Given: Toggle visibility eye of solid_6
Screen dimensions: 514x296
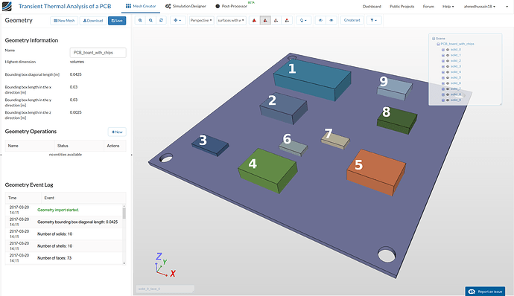Looking at the screenshot, I should click(448, 83).
